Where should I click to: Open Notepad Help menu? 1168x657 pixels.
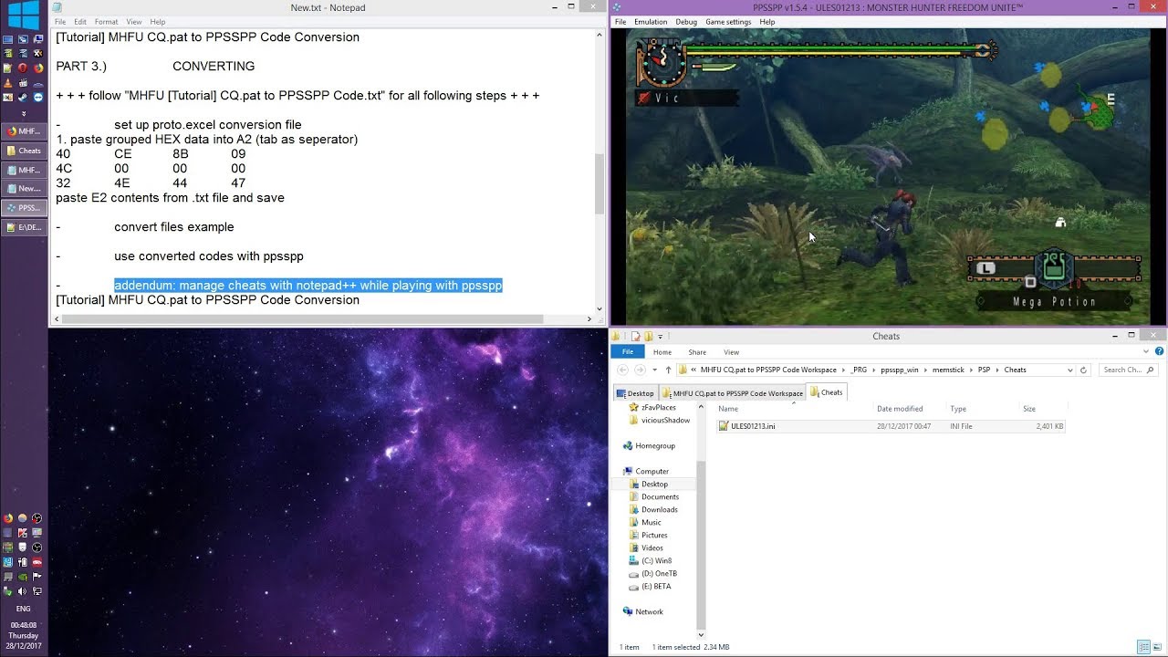coord(157,22)
